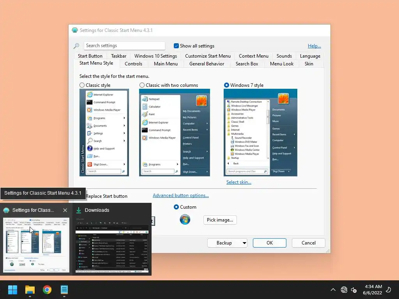Open the notification moon icon in the tray

388,290
